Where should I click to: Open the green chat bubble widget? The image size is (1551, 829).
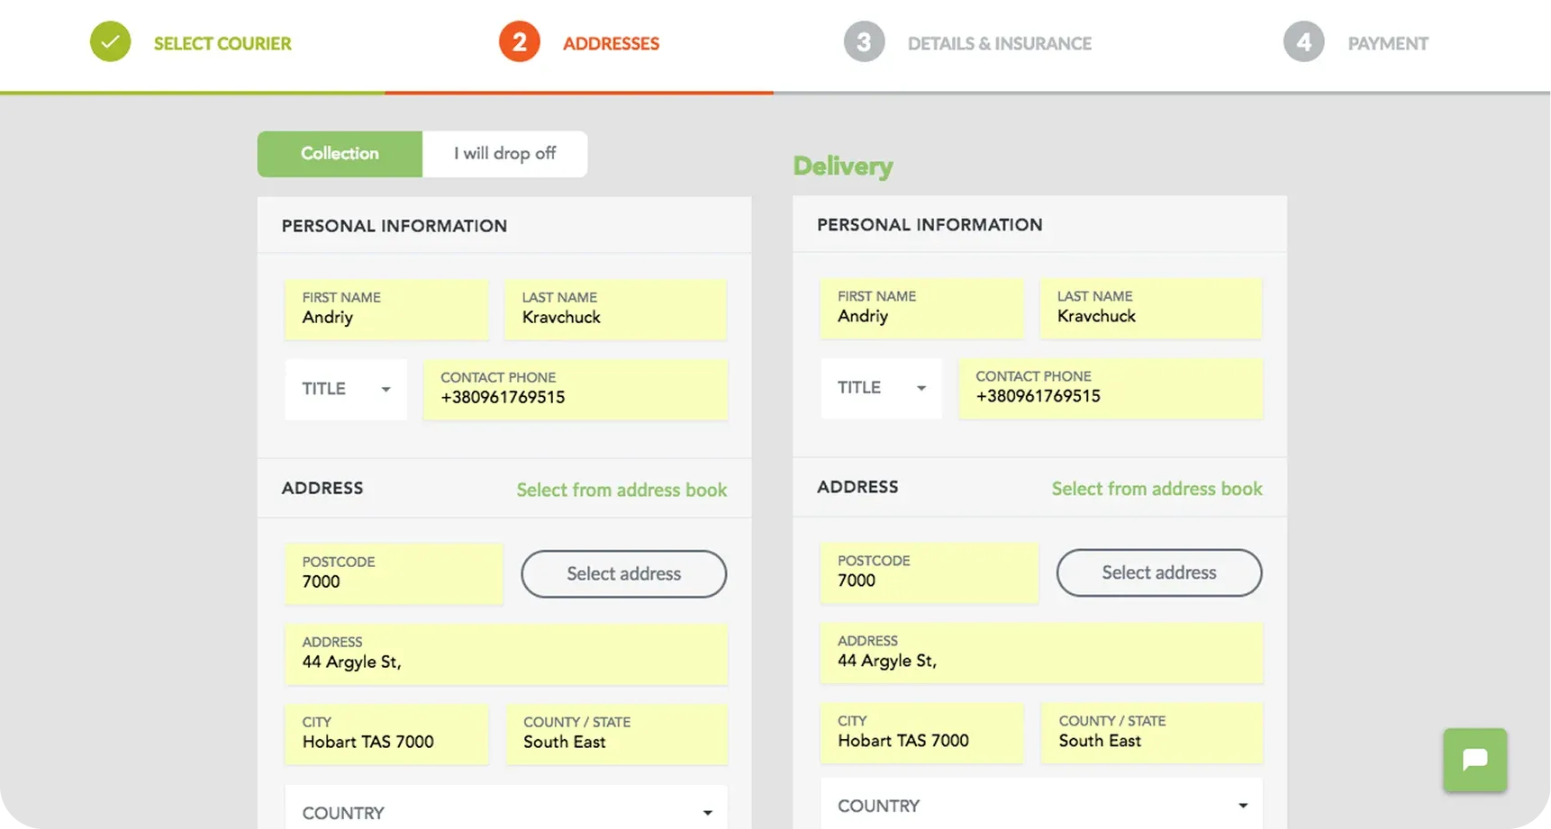click(x=1474, y=760)
